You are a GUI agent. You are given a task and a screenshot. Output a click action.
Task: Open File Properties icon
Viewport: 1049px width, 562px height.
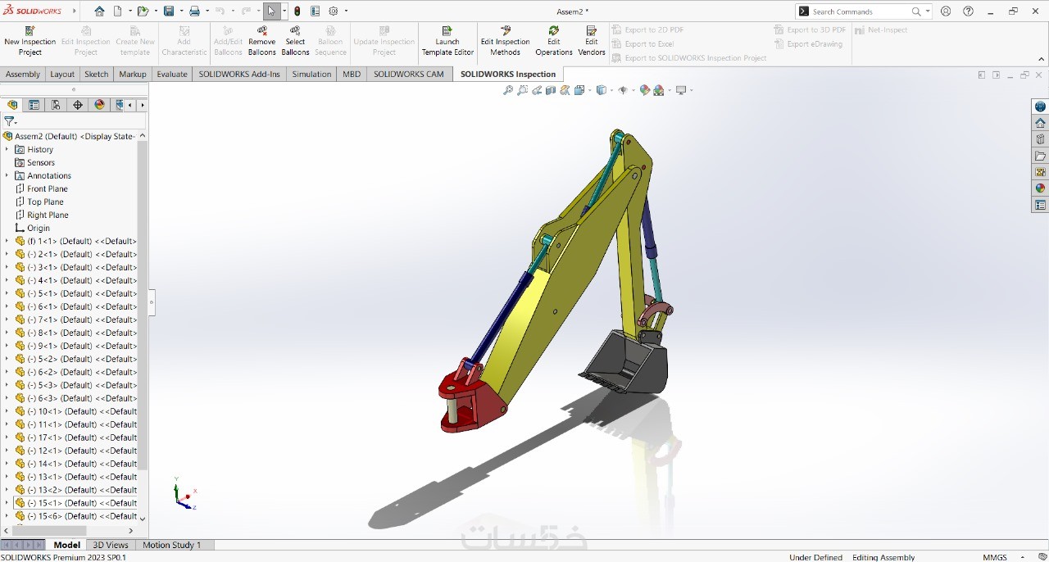coord(315,11)
